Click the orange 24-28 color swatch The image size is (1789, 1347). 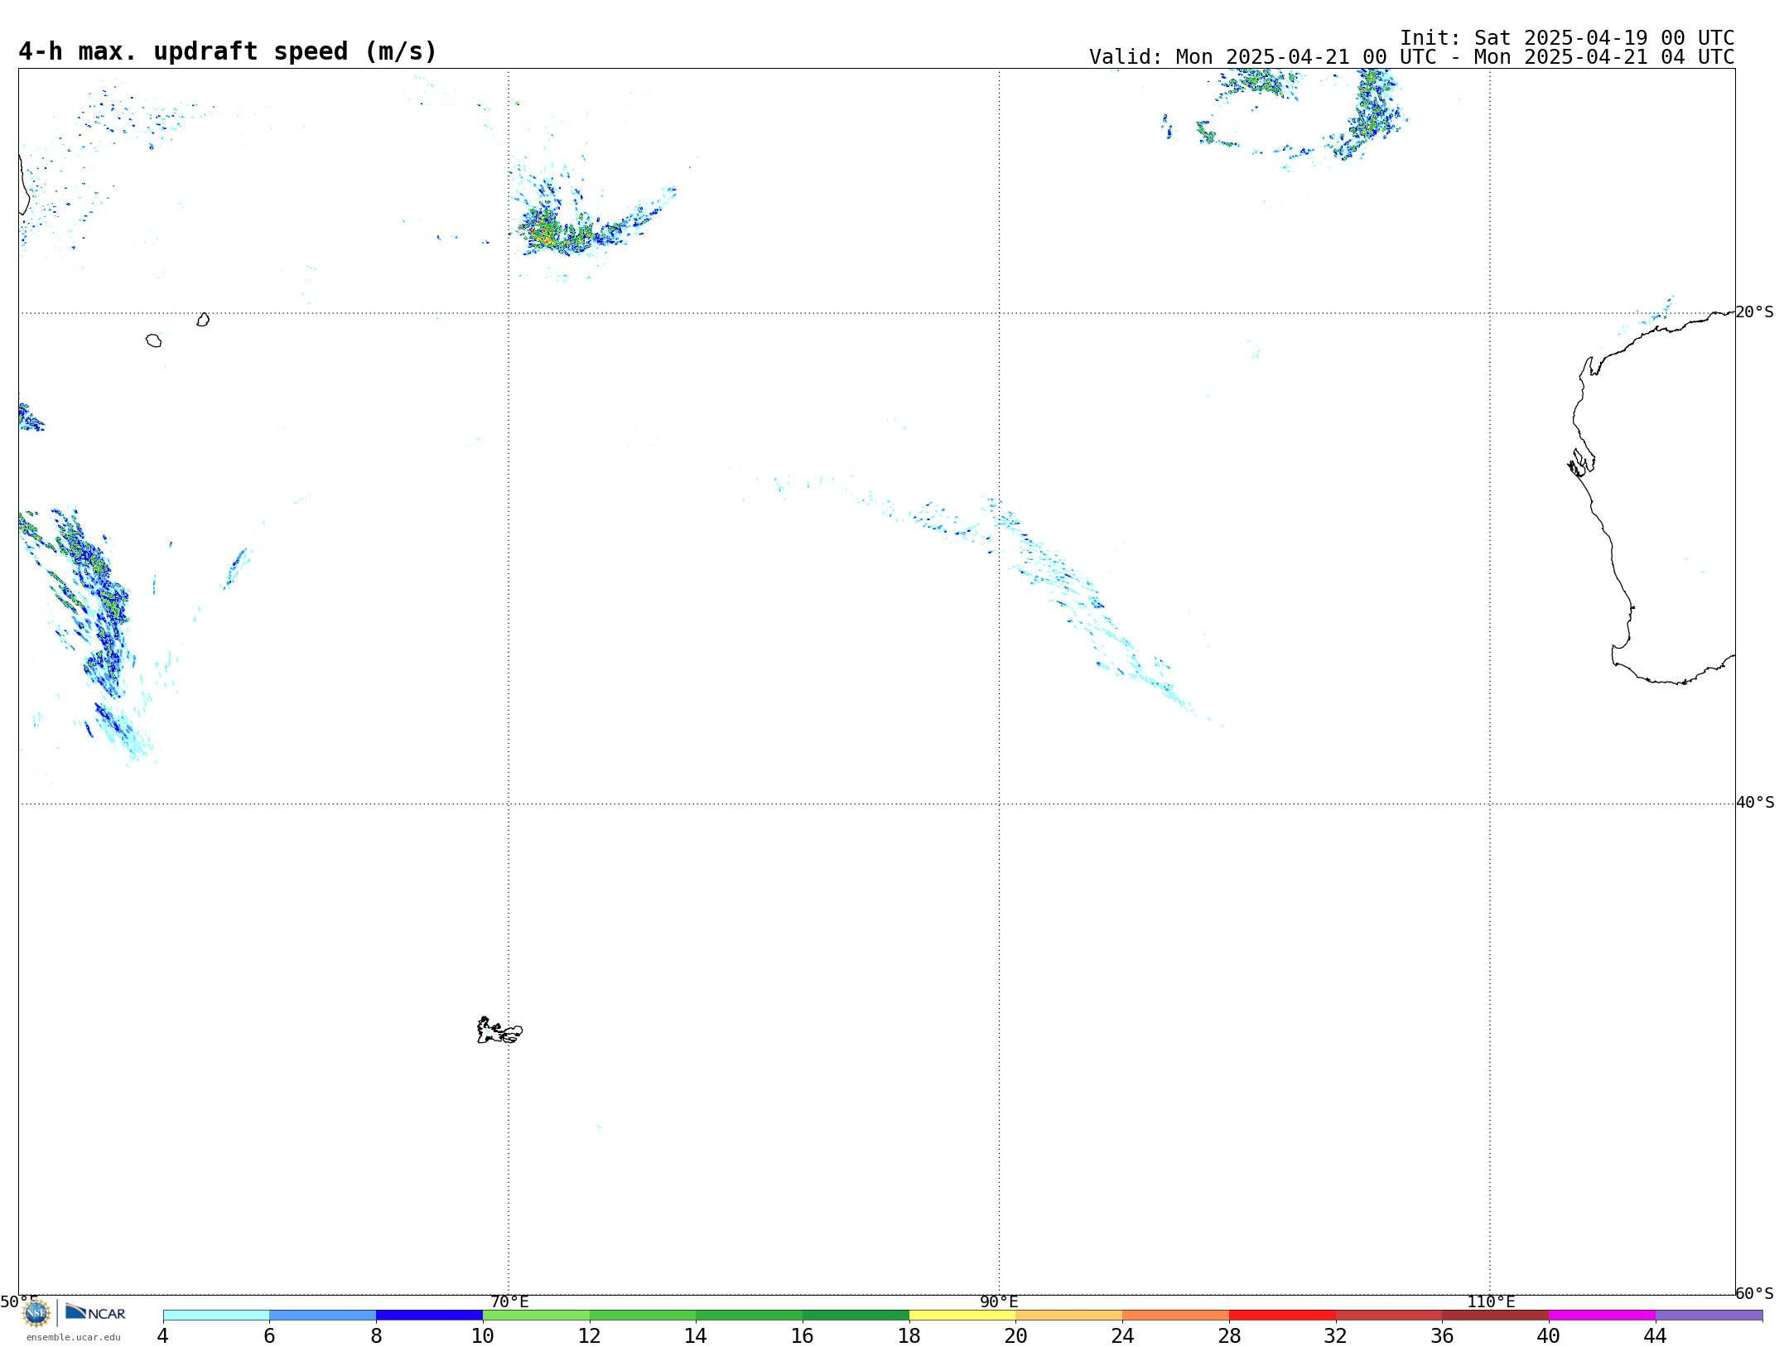tap(1176, 1316)
